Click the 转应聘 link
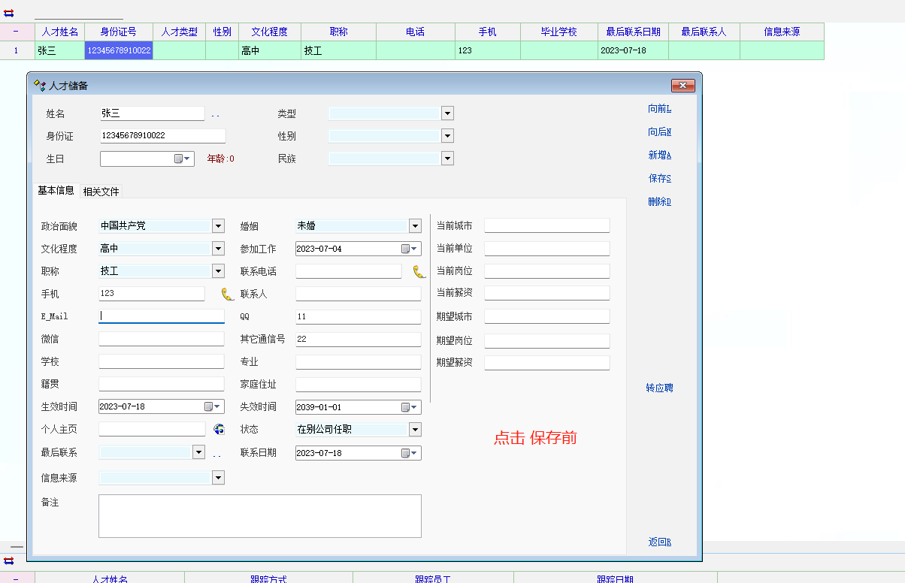Screen dimensions: 905x583 (x=659, y=388)
